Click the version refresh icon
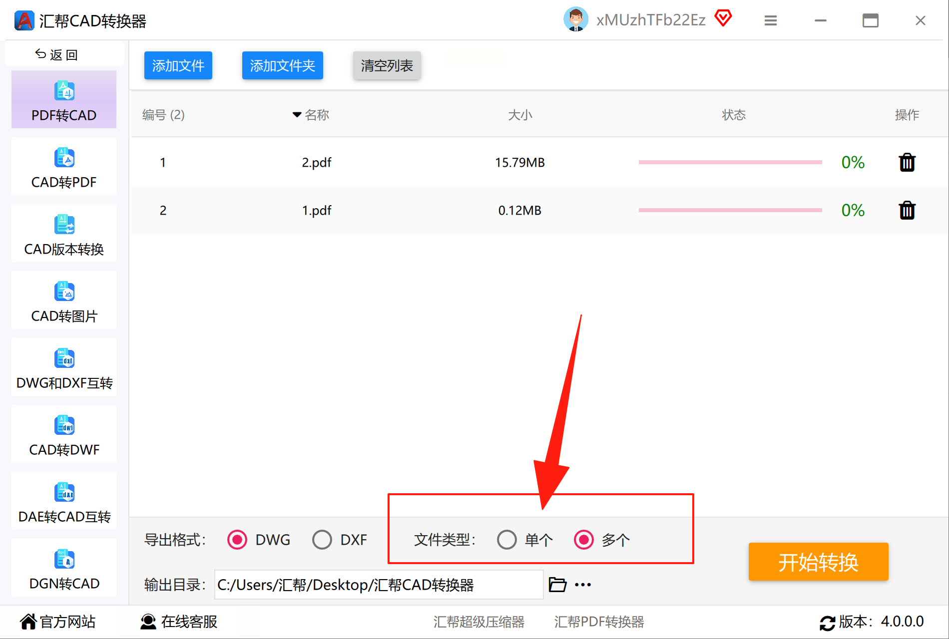The height and width of the screenshot is (639, 949). click(827, 623)
